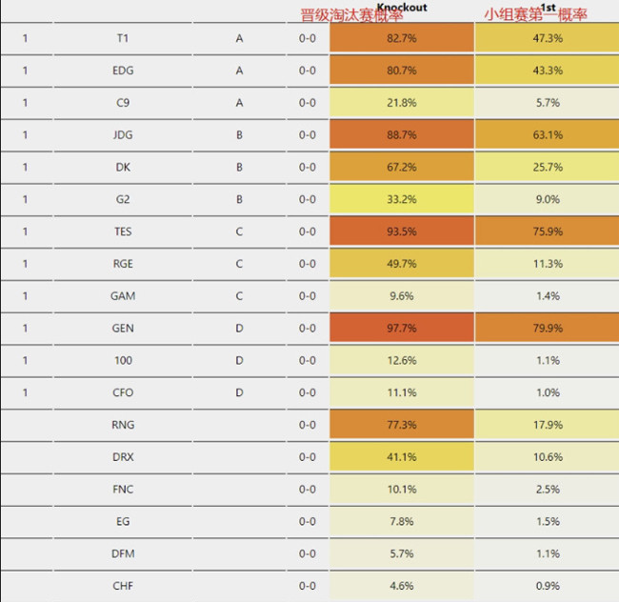Click the CHF team name
619x602 pixels.
(123, 586)
